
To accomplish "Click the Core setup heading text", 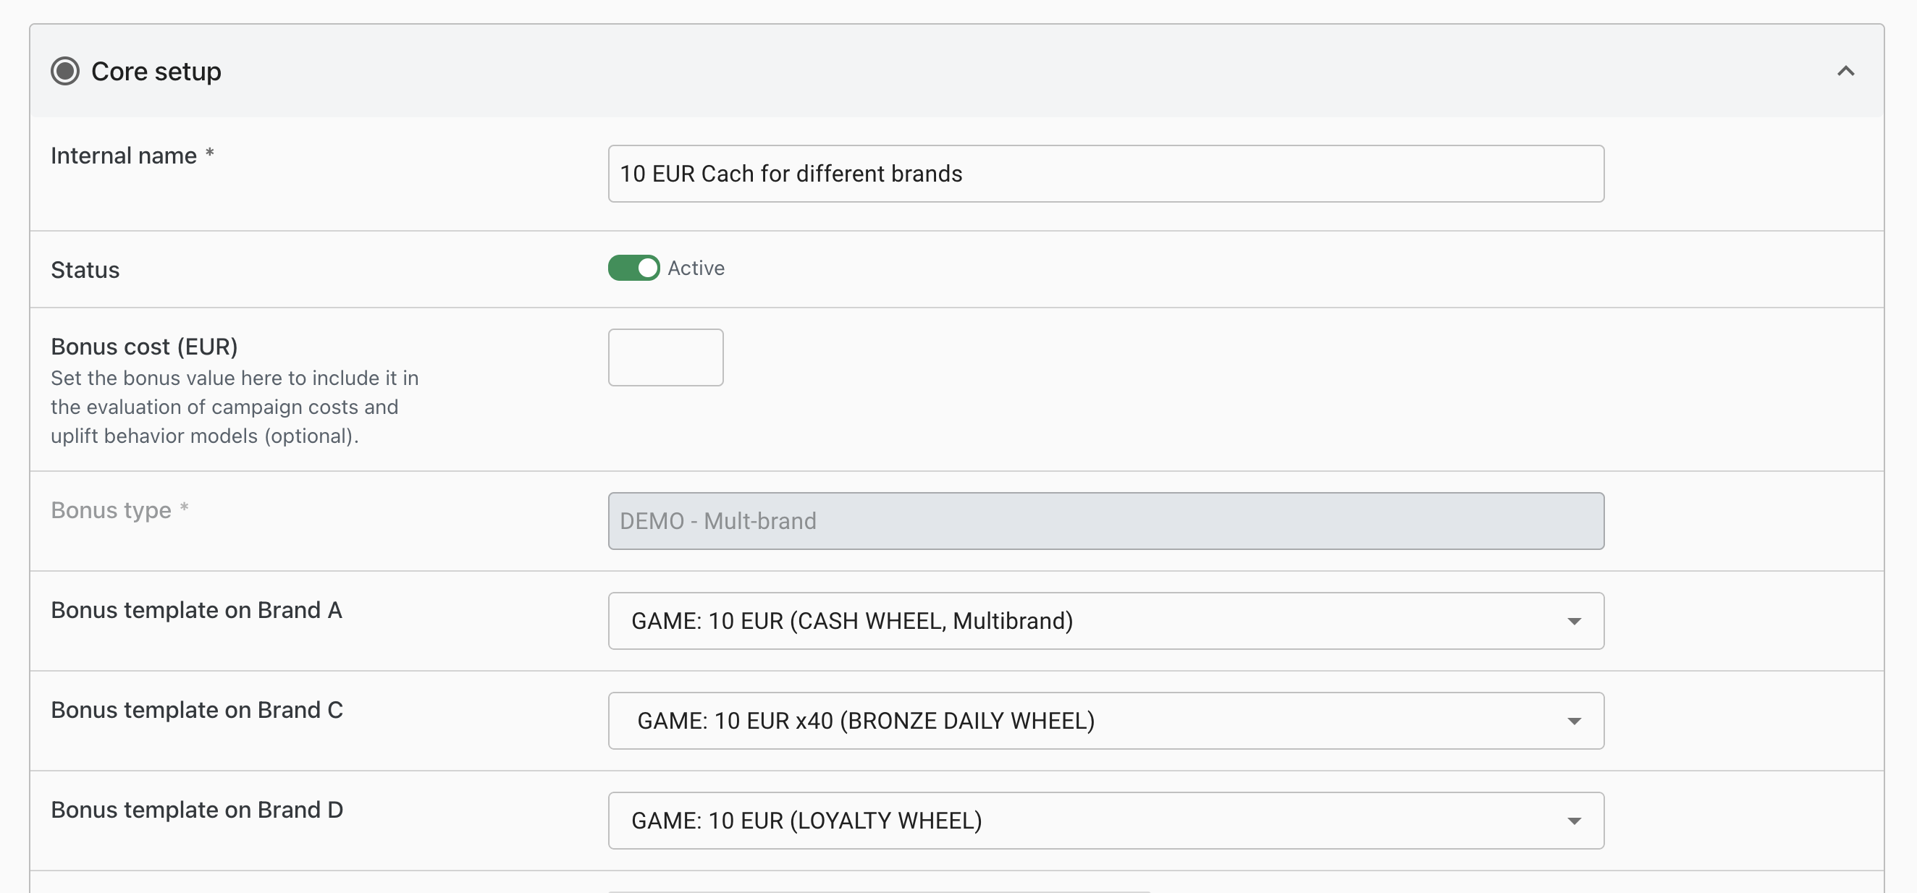I will (x=156, y=72).
